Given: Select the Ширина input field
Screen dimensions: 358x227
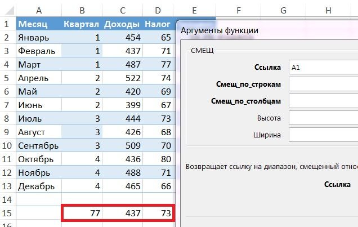Looking at the screenshot, I should 323,135.
